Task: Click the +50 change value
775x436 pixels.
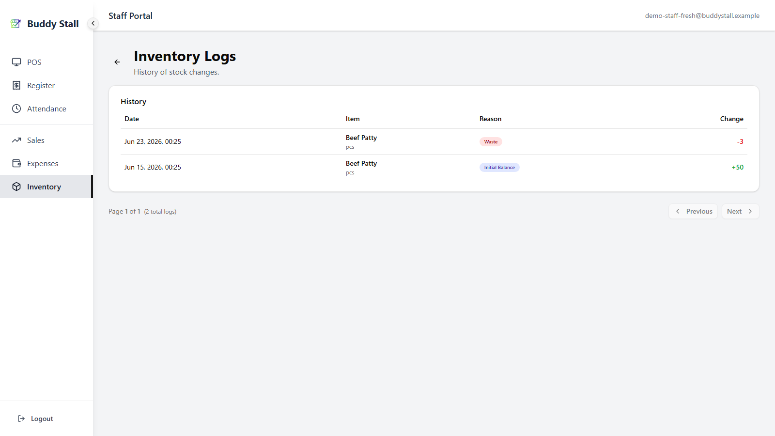Action: (737, 167)
